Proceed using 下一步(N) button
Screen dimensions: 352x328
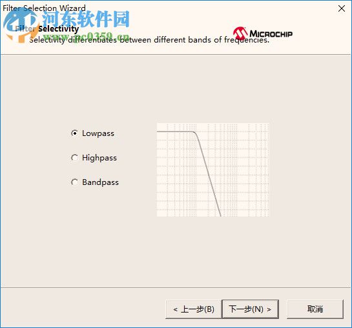[250, 309]
